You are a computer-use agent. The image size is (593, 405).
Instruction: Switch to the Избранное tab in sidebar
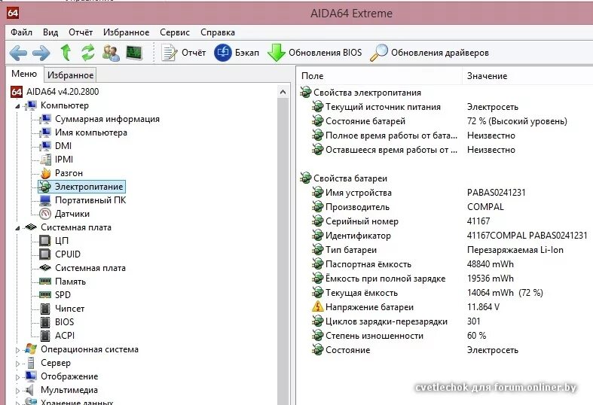[70, 75]
